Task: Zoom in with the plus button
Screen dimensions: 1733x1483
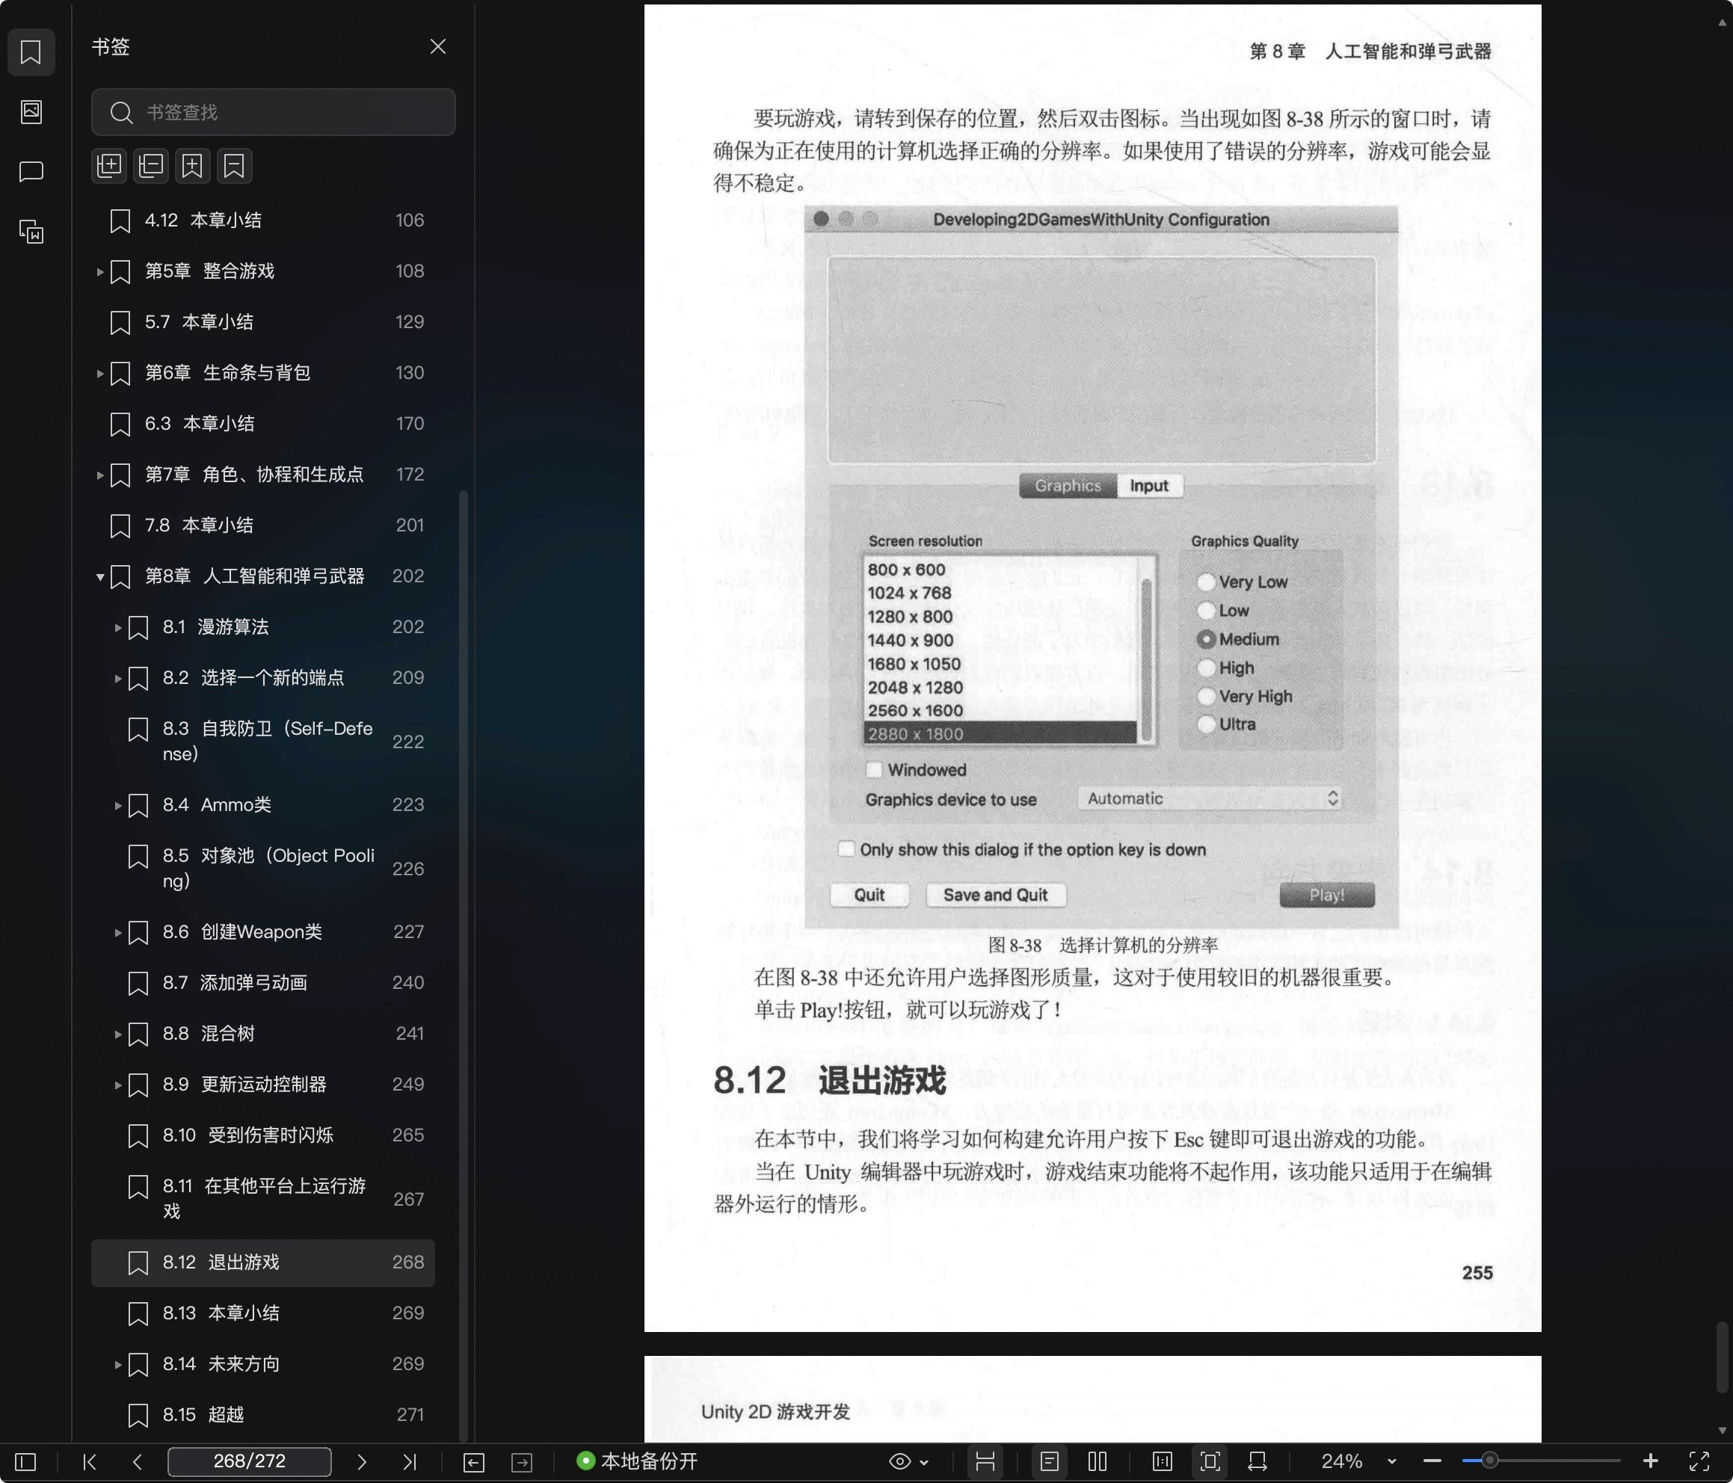Action: 1650,1461
